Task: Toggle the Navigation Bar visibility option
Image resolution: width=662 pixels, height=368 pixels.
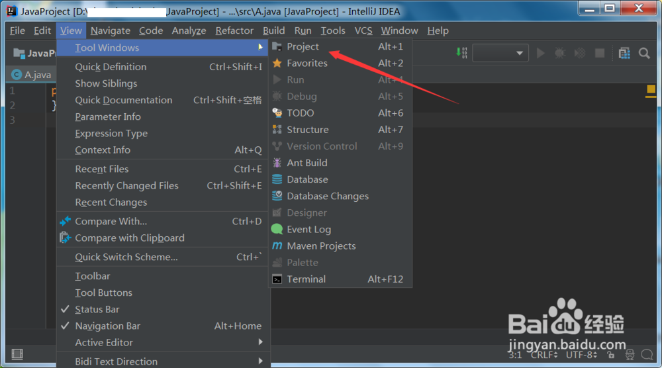Action: click(x=164, y=326)
